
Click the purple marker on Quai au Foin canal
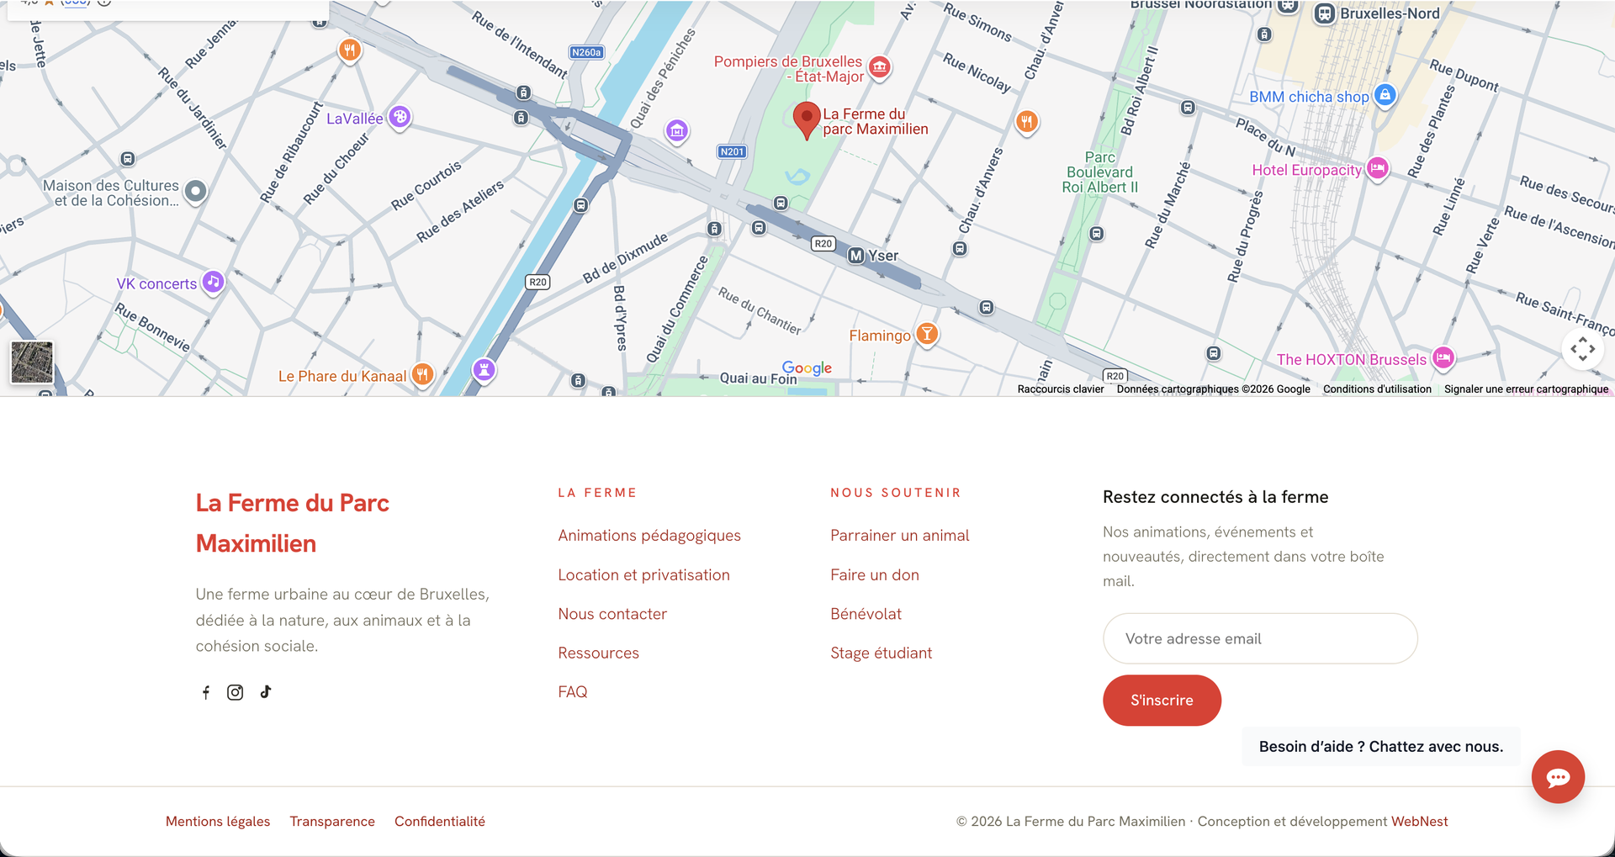click(x=484, y=369)
